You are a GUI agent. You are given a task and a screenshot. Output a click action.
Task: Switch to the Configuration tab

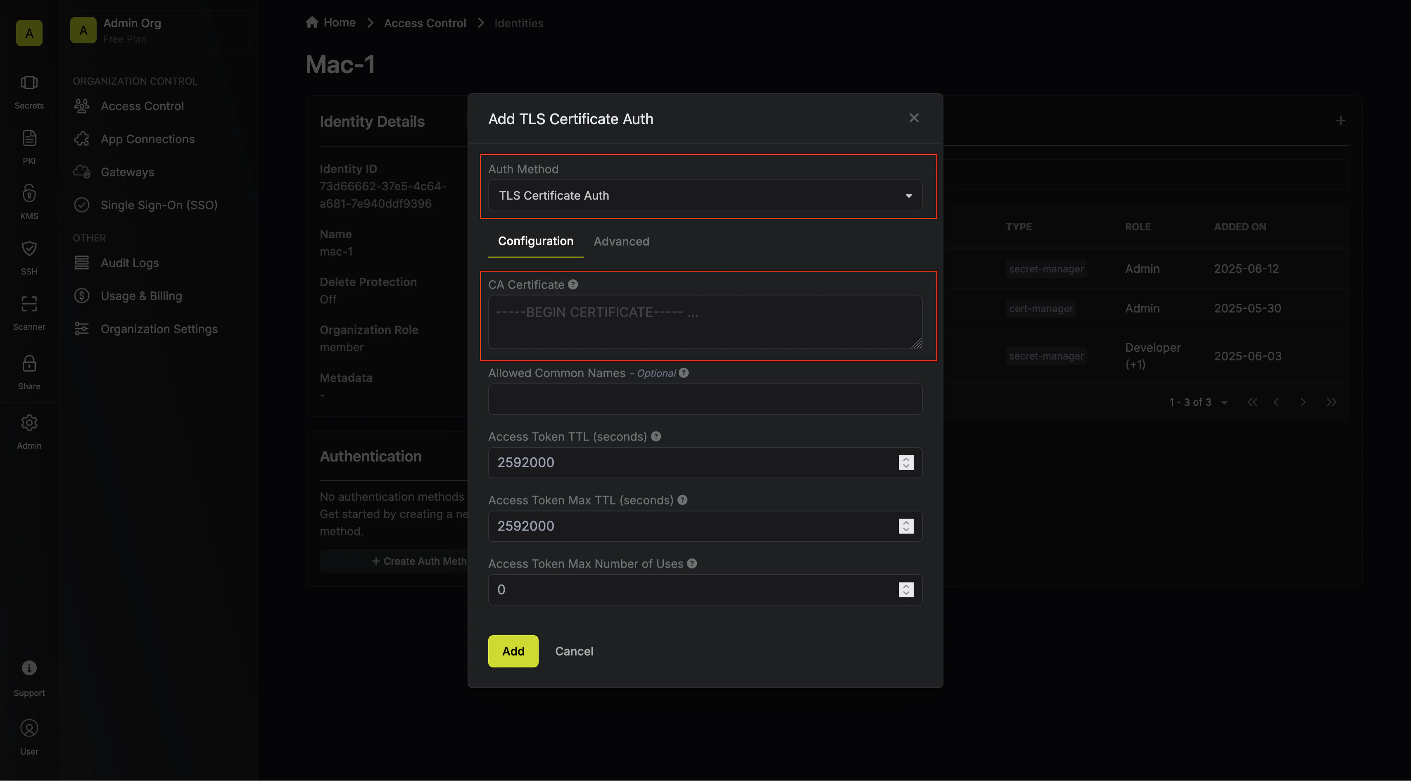(x=535, y=241)
